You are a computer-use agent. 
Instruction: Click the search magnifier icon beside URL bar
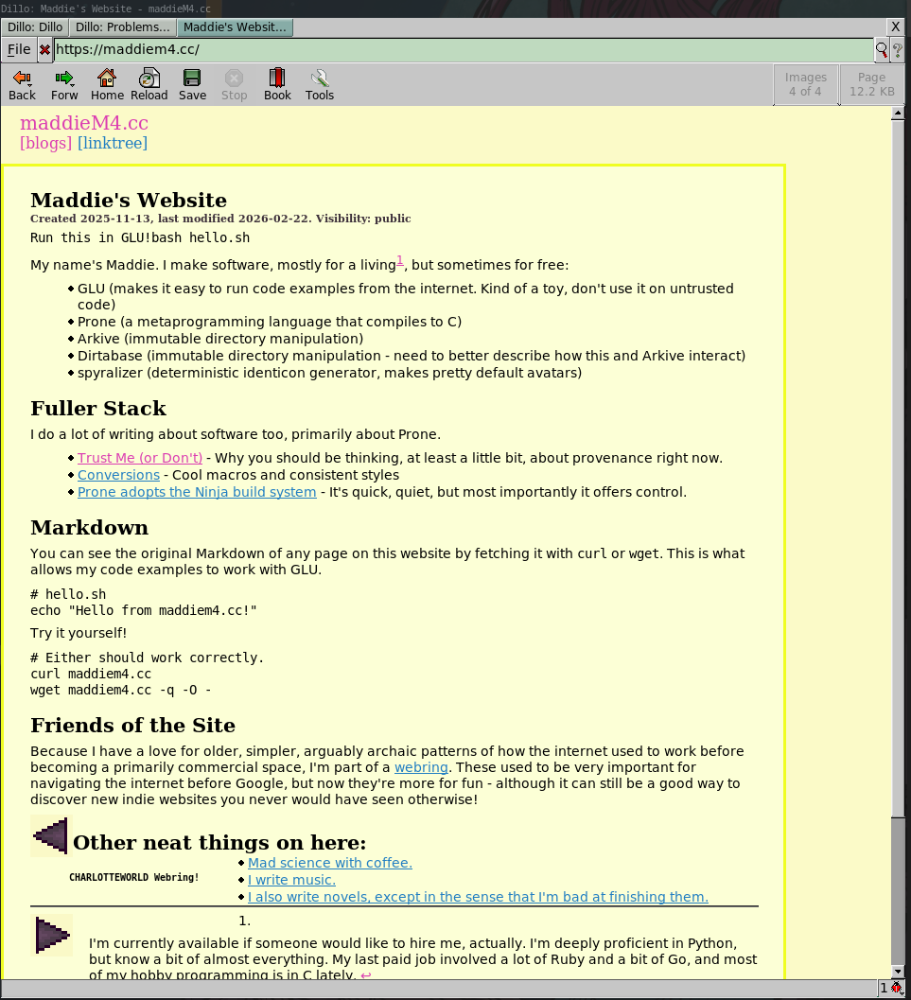coord(882,50)
